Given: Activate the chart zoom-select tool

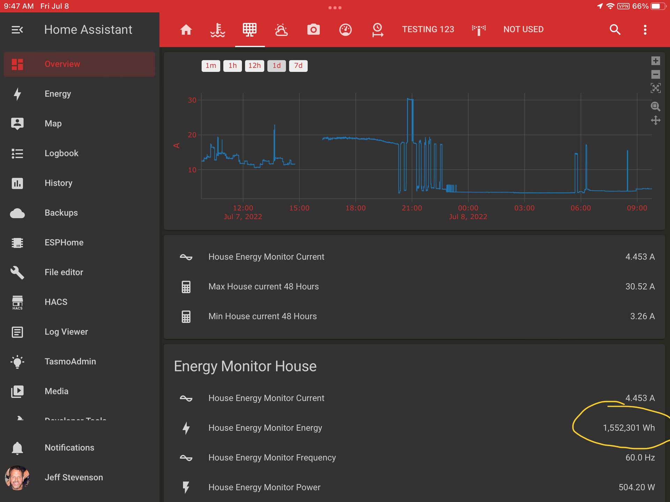Looking at the screenshot, I should (655, 106).
